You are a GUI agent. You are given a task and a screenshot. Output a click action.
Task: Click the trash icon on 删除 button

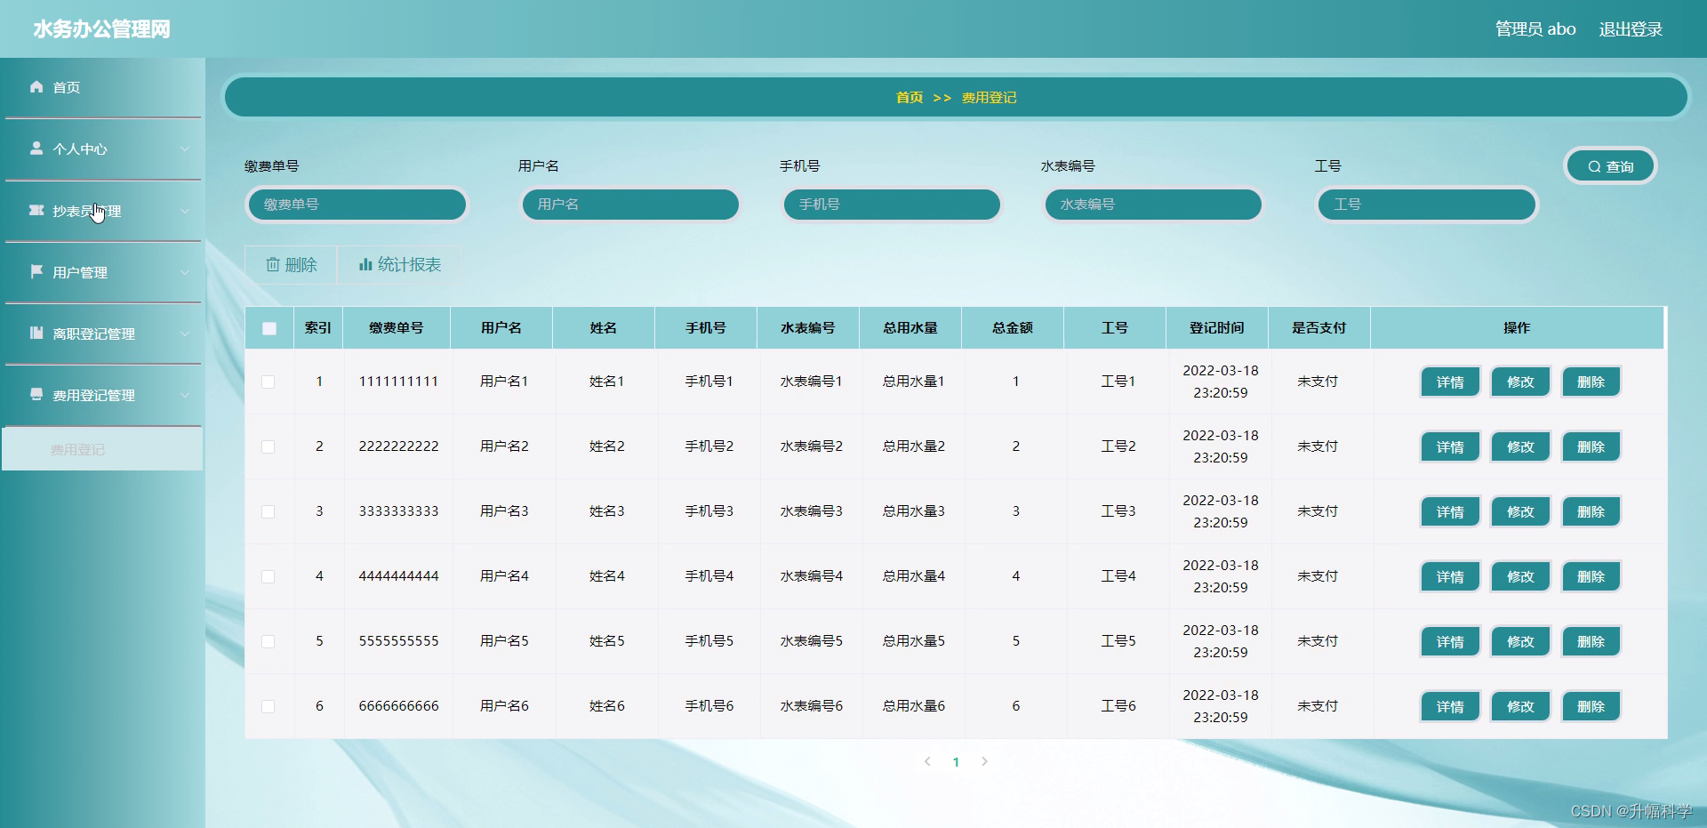(x=273, y=264)
